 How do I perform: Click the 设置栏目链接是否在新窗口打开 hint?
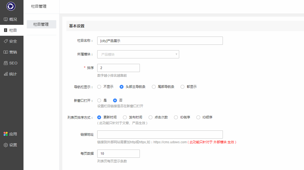coord(120,106)
